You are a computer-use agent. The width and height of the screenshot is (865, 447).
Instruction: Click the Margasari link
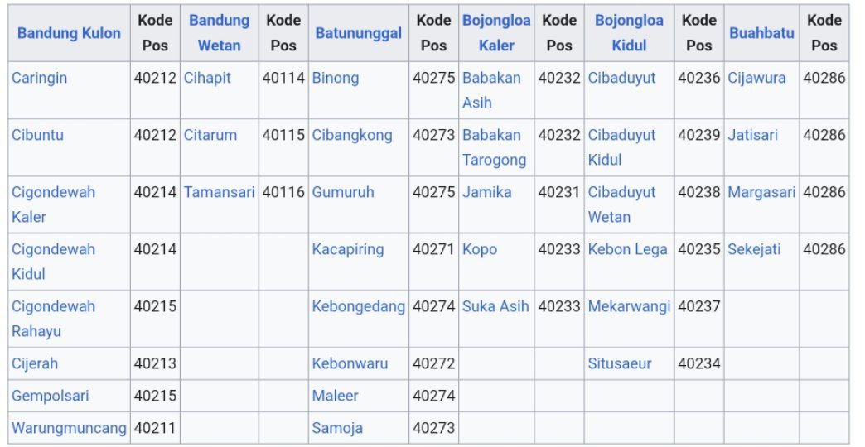click(x=761, y=192)
